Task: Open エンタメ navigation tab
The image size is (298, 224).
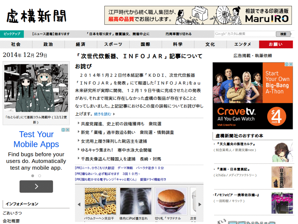Action: 243,44
